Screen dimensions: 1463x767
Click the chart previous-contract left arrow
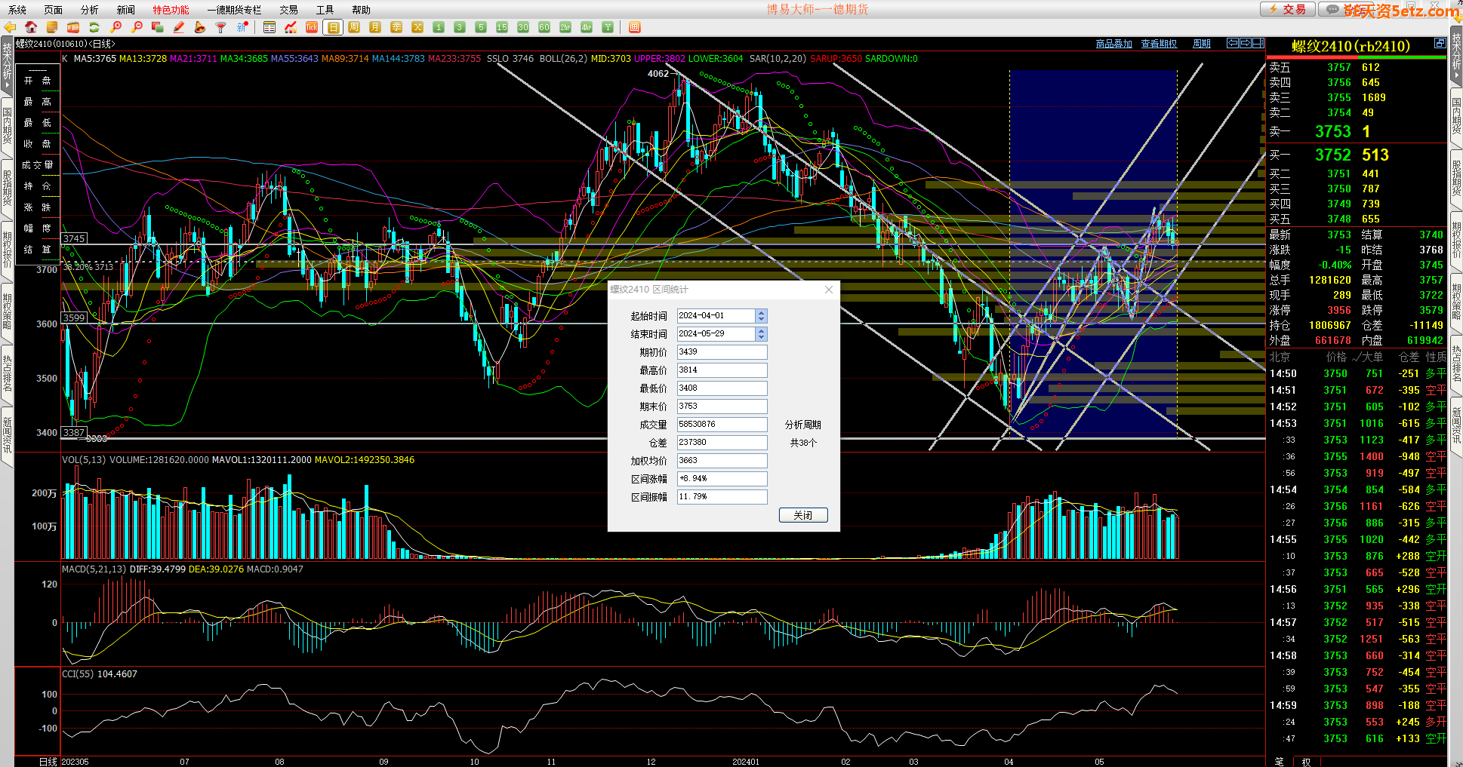[1233, 43]
